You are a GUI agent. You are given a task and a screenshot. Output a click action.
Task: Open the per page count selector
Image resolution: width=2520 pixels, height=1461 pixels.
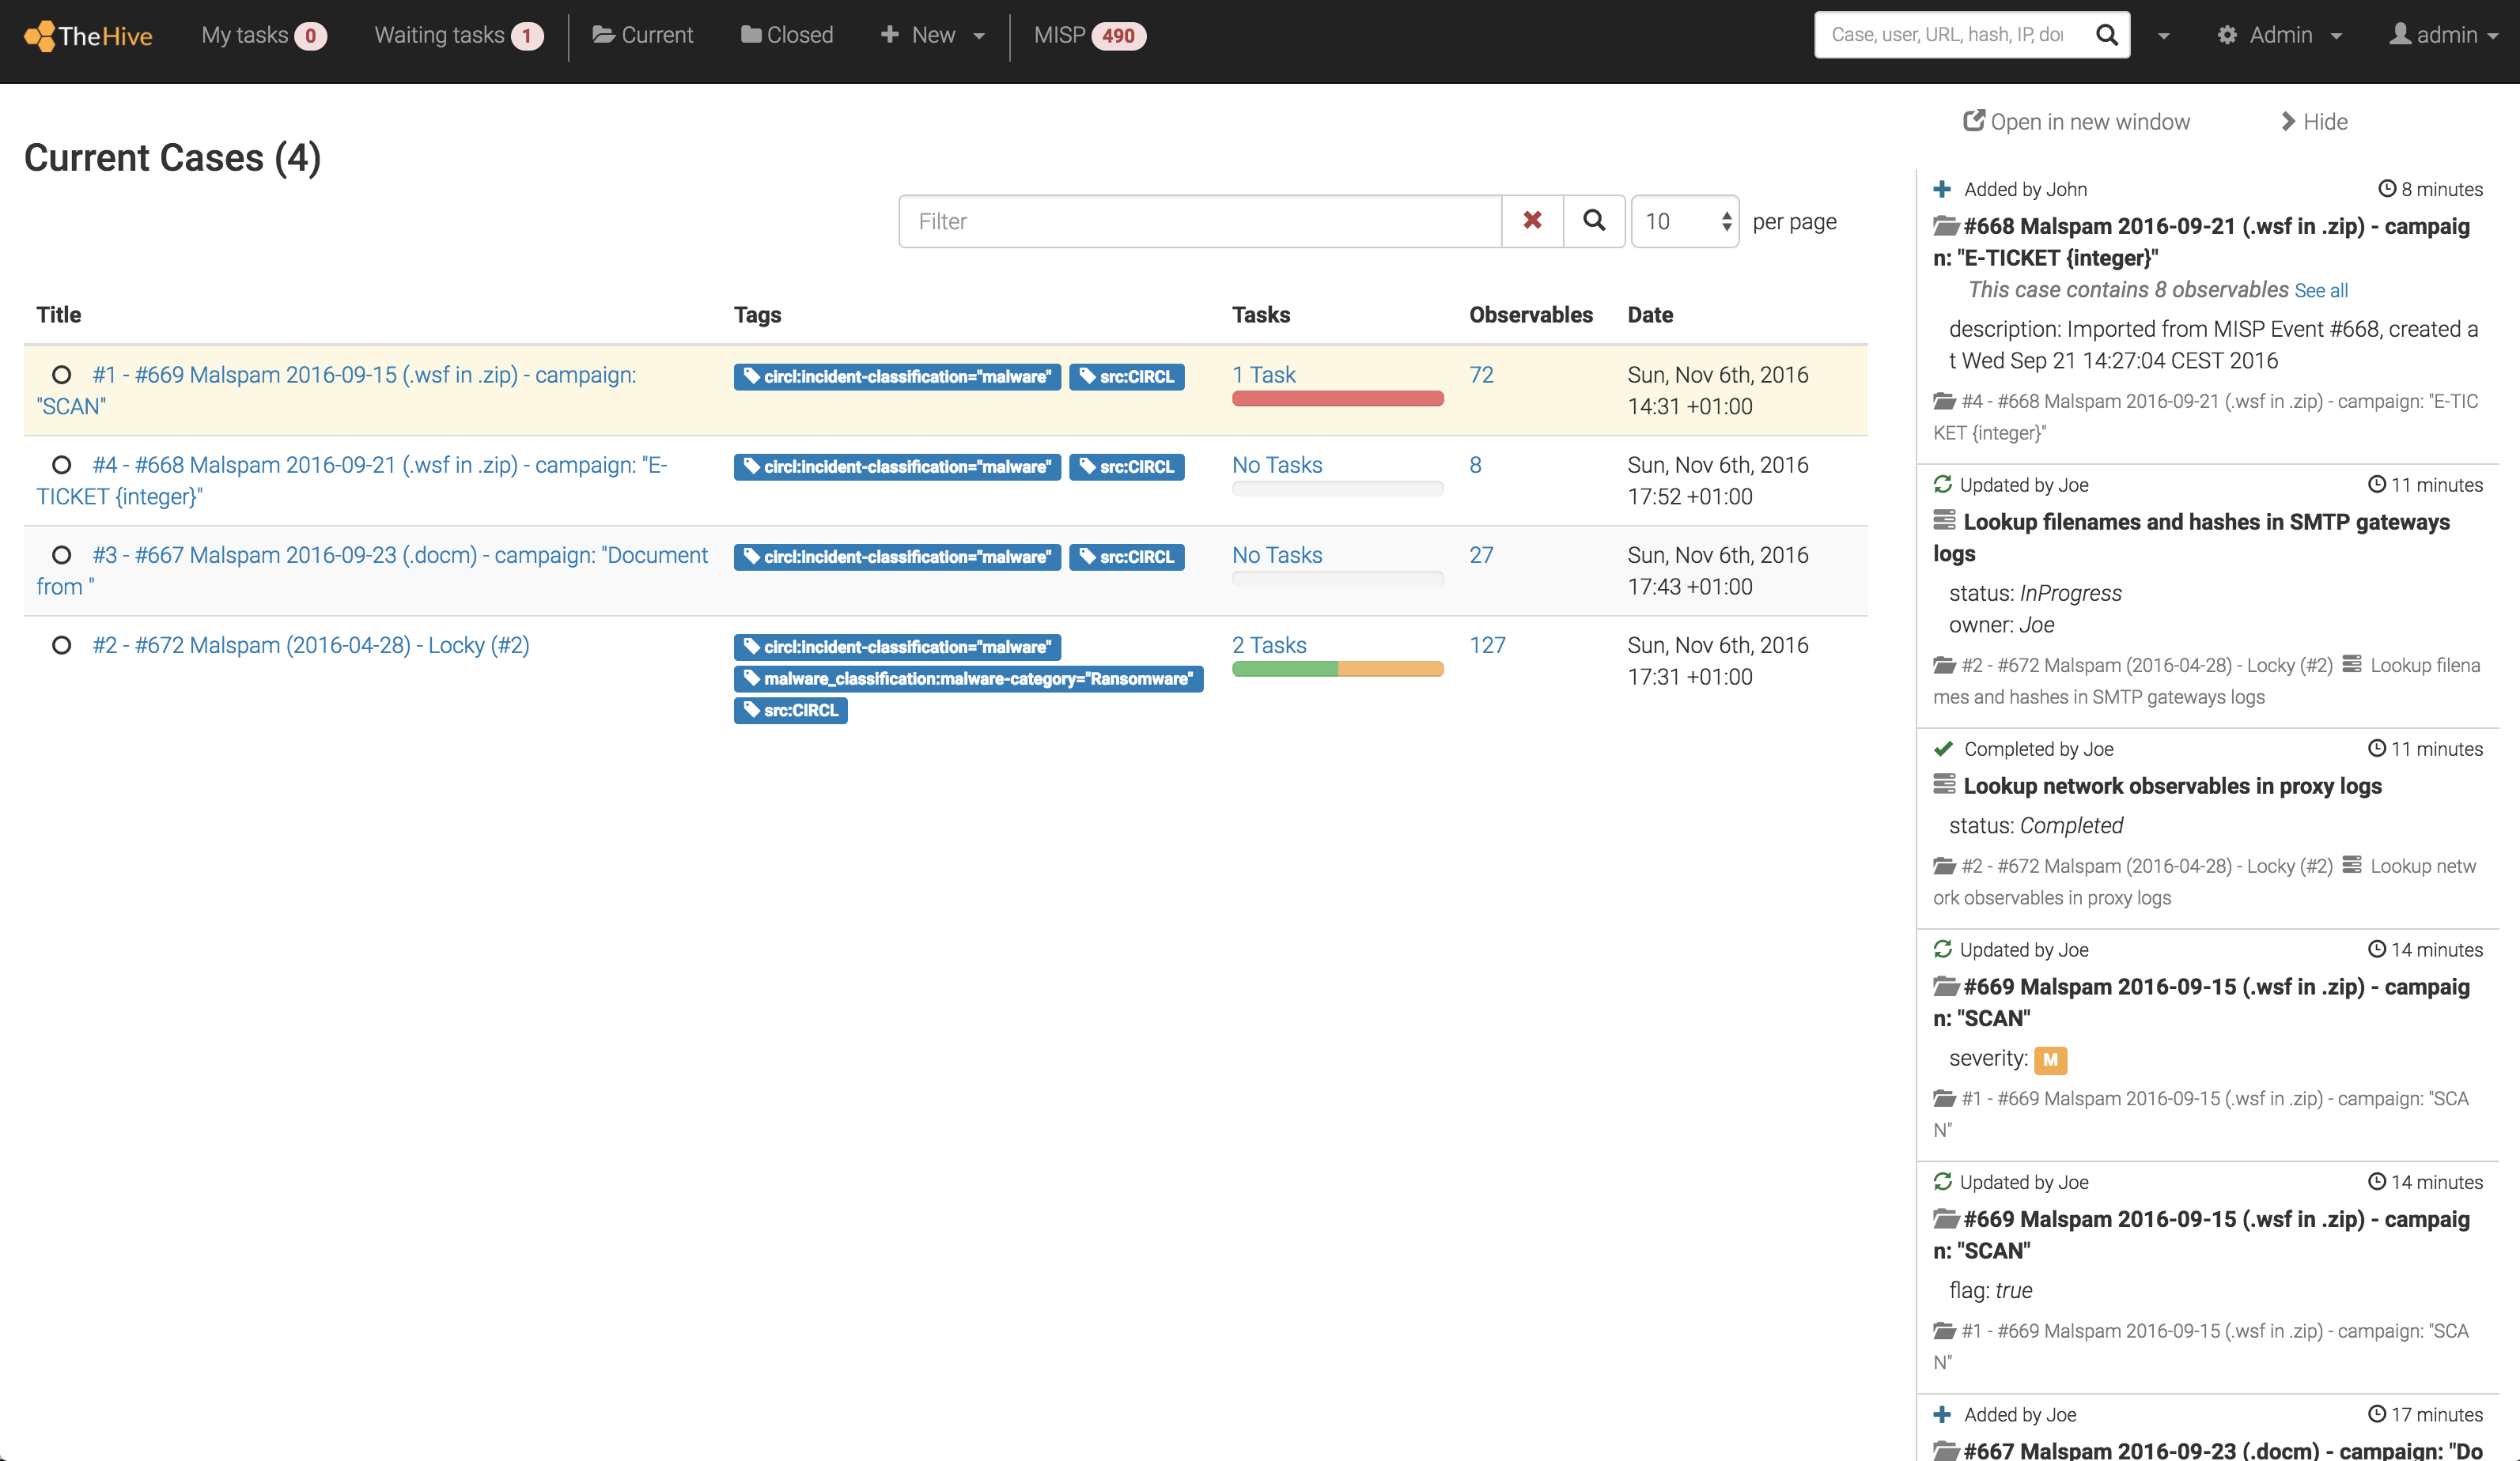tap(1685, 221)
